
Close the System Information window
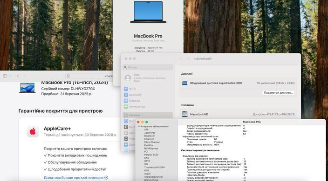tap(138, 122)
